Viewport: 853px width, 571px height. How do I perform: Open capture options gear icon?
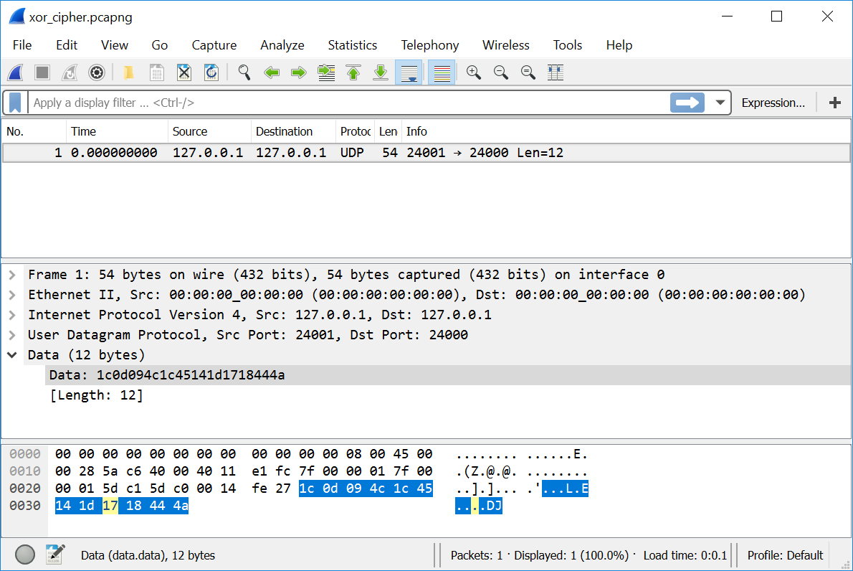click(97, 72)
